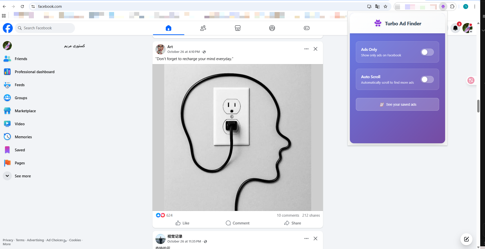Bookmark this page with the star icon
485x249 pixels.
tap(385, 7)
